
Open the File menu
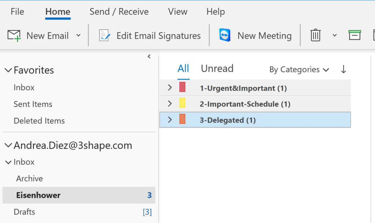click(x=17, y=12)
